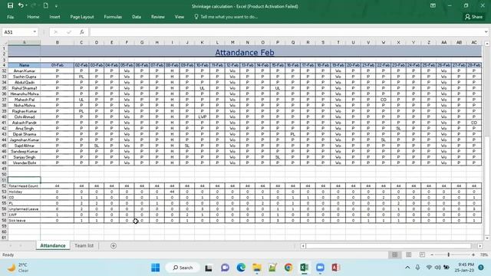Click the Unplanned Leave label cell

[24, 209]
